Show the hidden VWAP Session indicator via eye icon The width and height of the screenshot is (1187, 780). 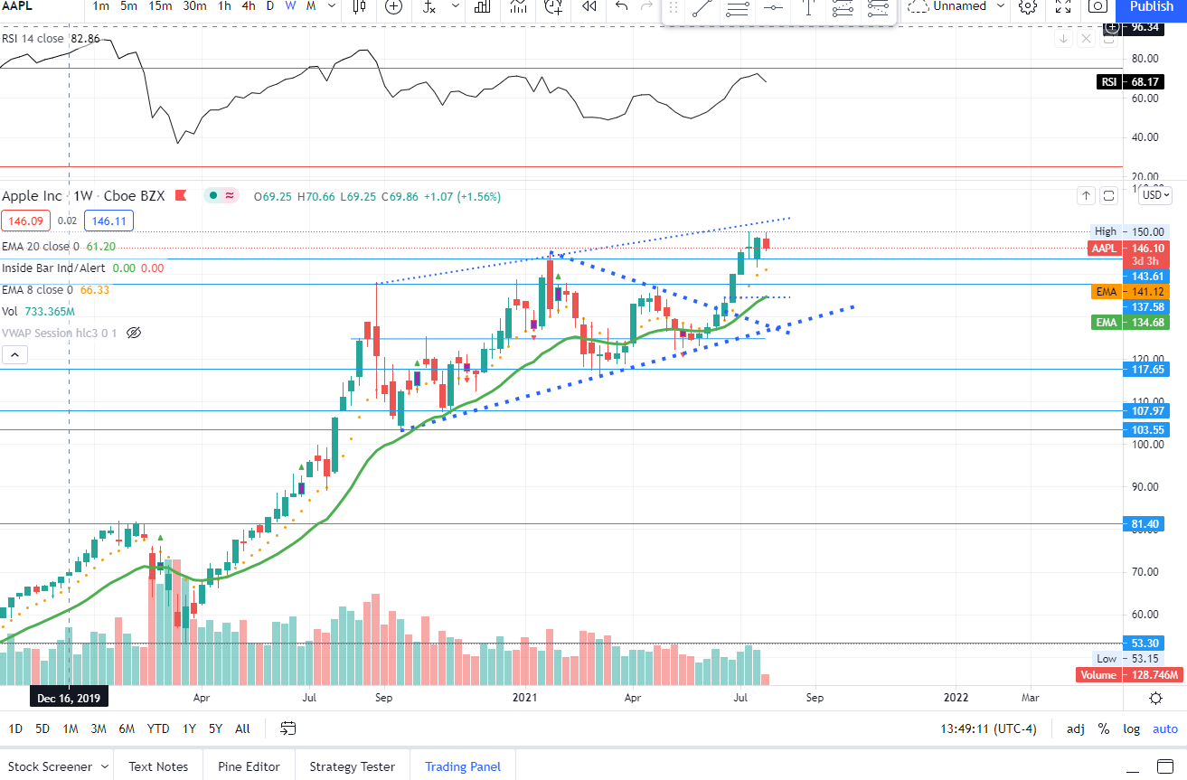[x=134, y=333]
